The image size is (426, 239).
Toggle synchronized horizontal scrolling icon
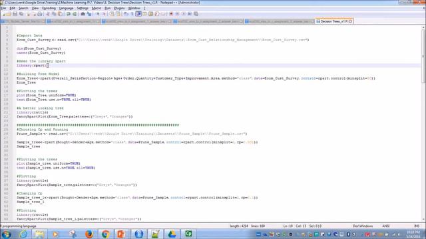tap(118, 14)
